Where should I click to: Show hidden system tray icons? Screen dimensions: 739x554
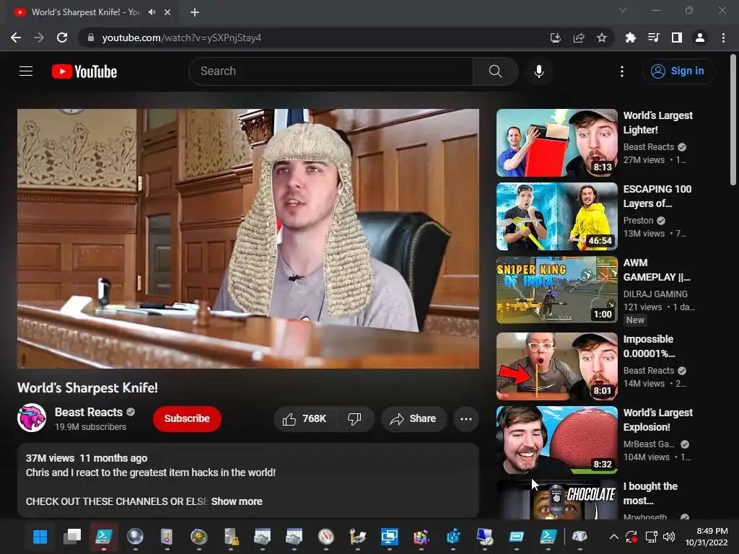pyautogui.click(x=613, y=537)
